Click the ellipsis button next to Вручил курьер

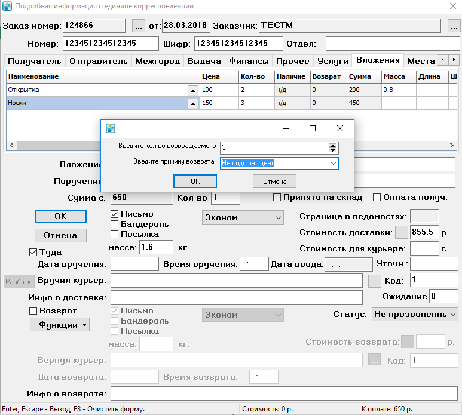374,281
